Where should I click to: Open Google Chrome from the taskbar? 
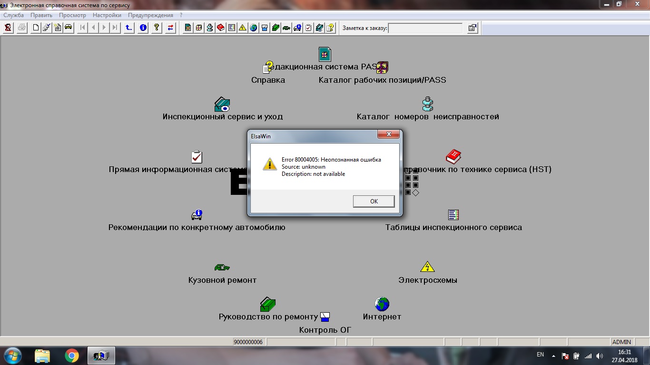tap(72, 355)
